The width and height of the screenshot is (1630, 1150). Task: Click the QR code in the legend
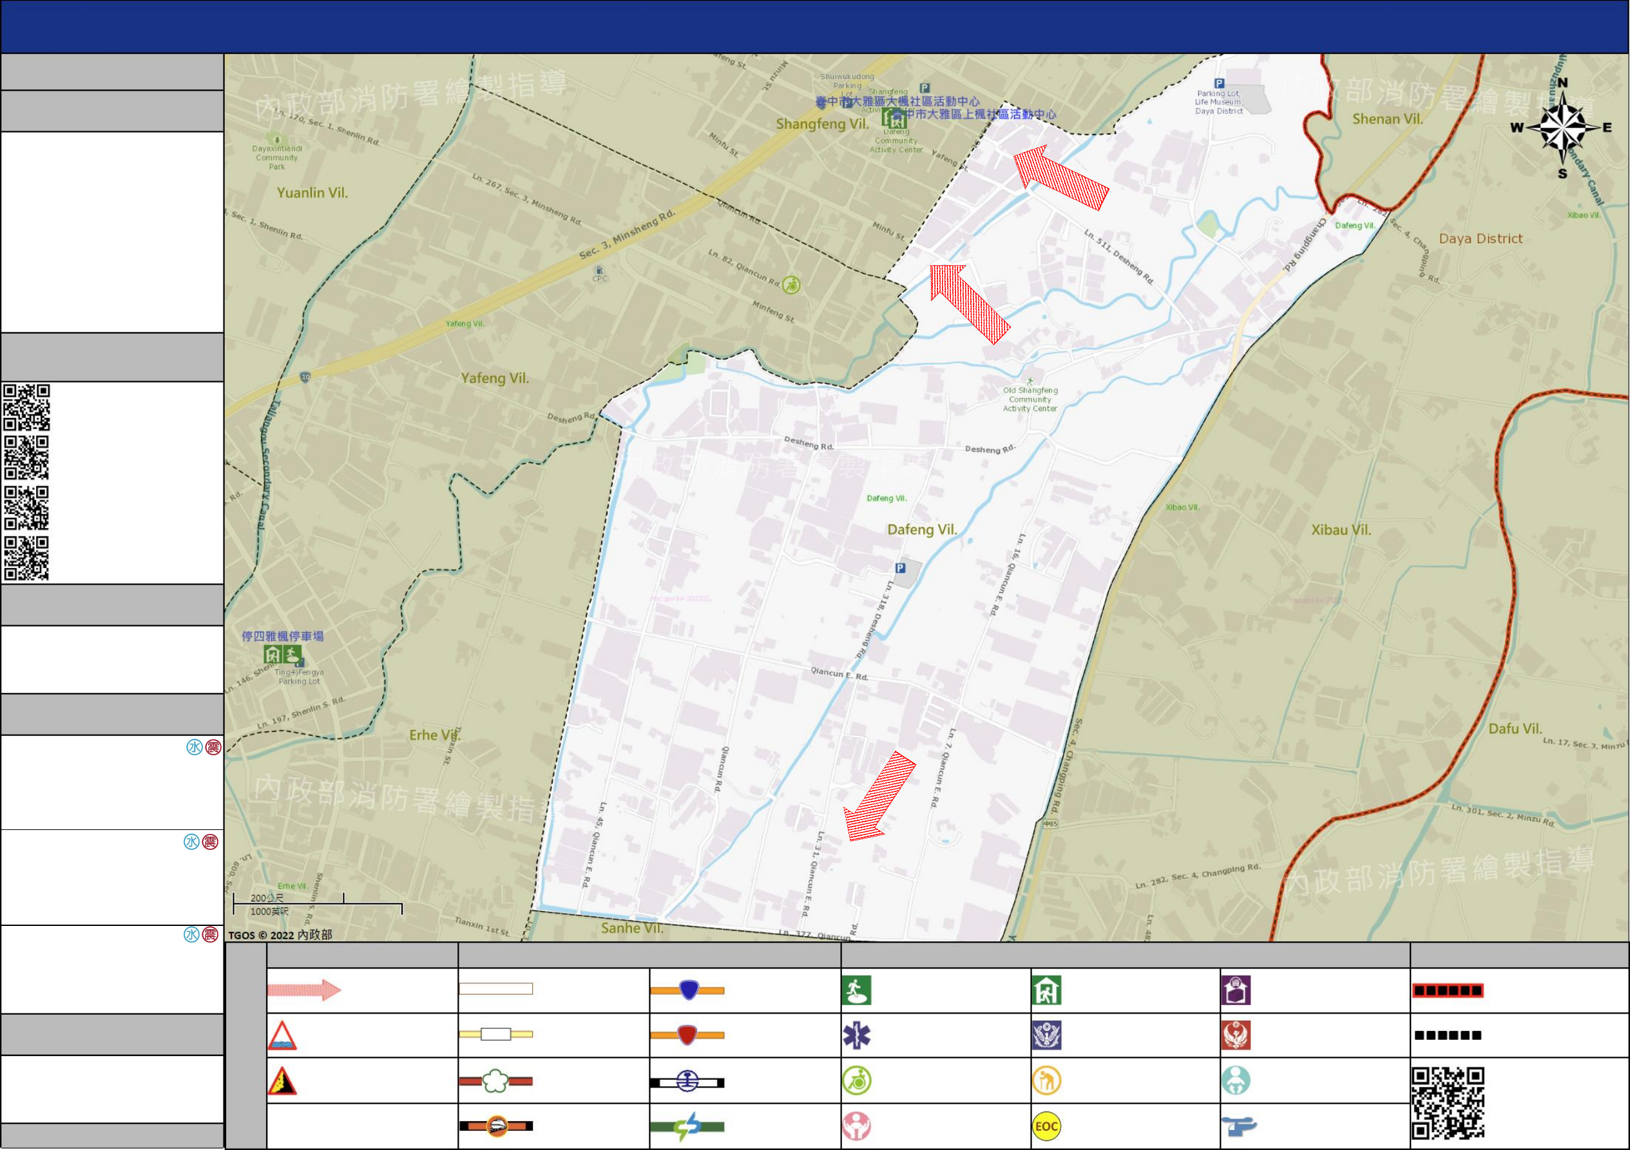[x=1448, y=1103]
